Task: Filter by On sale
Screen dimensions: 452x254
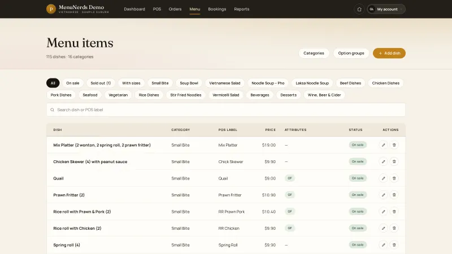Action: point(73,83)
